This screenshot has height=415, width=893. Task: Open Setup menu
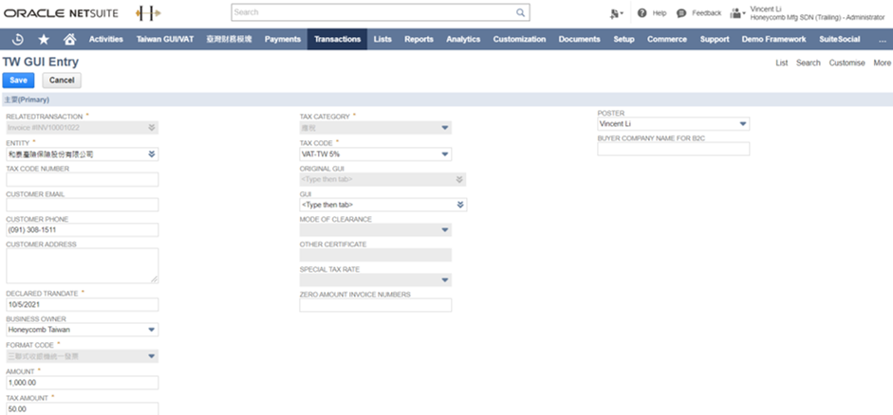point(623,39)
